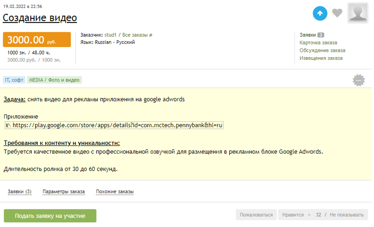Click the date text 19.02.2022 в 22:56
Image resolution: width=374 pixels, height=227 pixels.
point(23,6)
